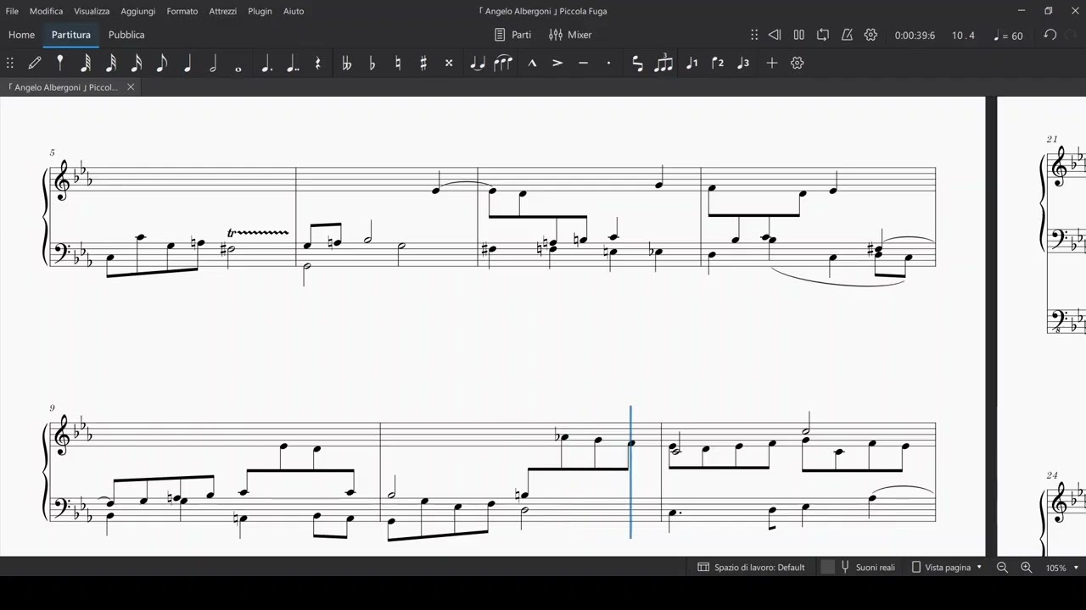Select the rest icon

318,63
